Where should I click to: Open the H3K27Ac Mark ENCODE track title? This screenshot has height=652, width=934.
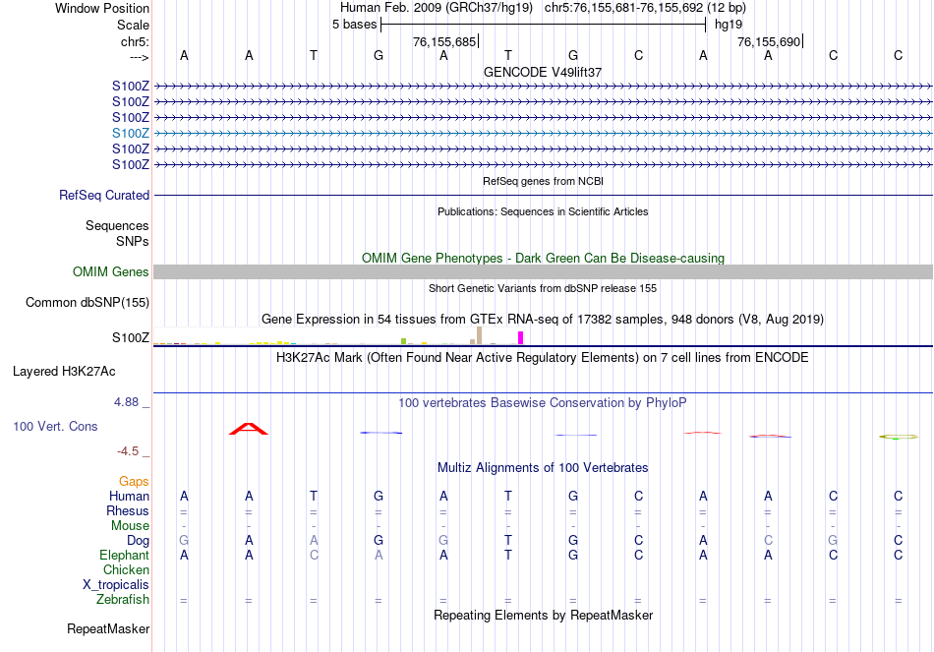point(543,358)
